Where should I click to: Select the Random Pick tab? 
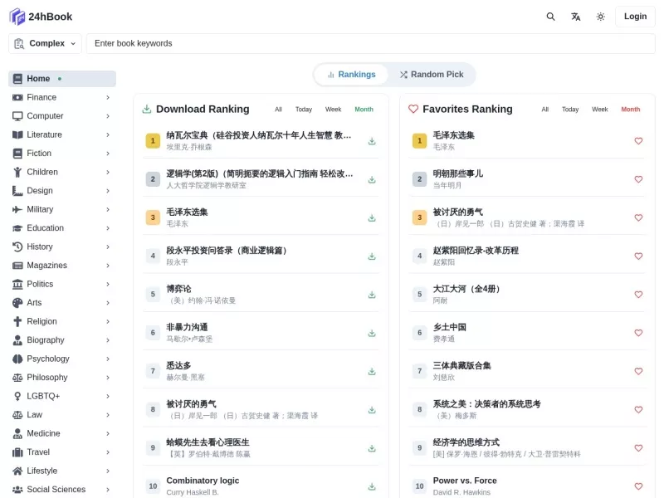(432, 75)
